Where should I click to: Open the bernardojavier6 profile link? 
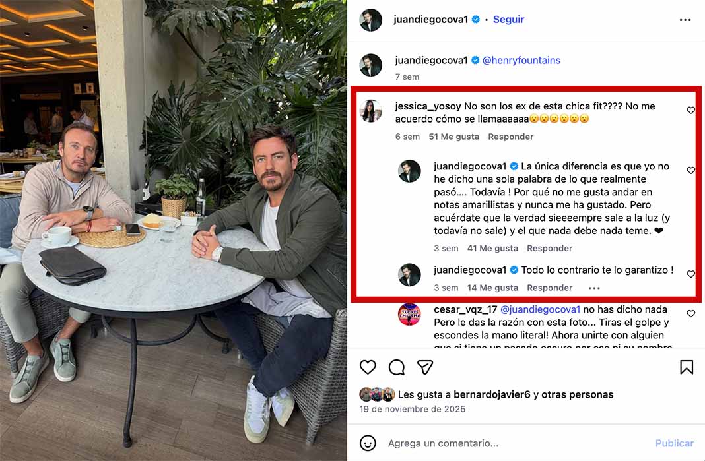(492, 394)
